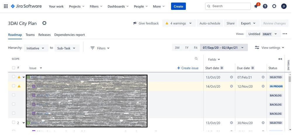This screenshot has height=140, width=292.
Task: Collapse the first row with expand chevron
Action: click(x=24, y=77)
